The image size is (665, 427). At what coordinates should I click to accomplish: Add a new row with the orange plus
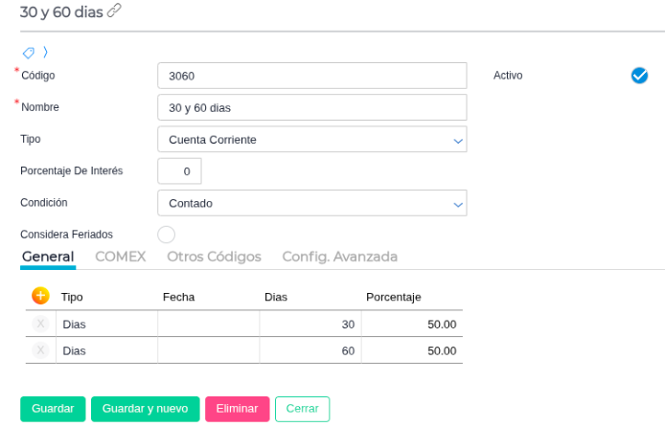pyautogui.click(x=40, y=296)
